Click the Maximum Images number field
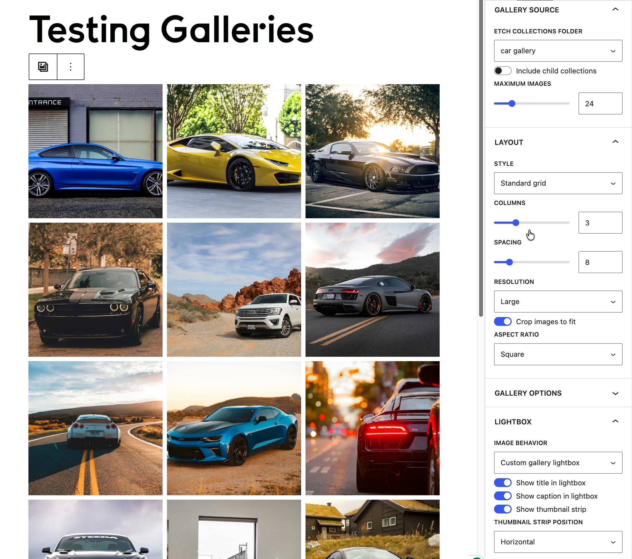Screen dimensions: 632x559 coord(600,103)
